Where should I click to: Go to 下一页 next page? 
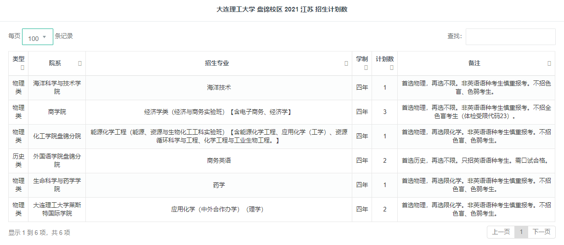(x=541, y=232)
